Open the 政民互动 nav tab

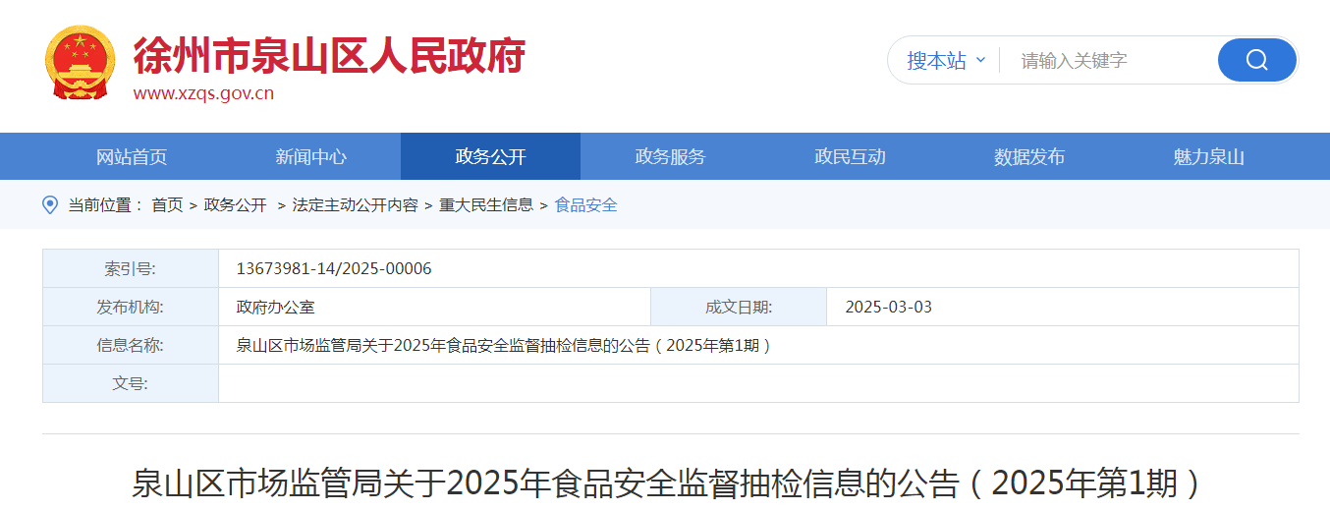[x=850, y=156]
